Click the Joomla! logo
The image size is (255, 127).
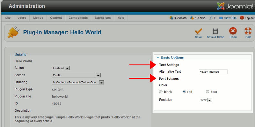[236, 6]
